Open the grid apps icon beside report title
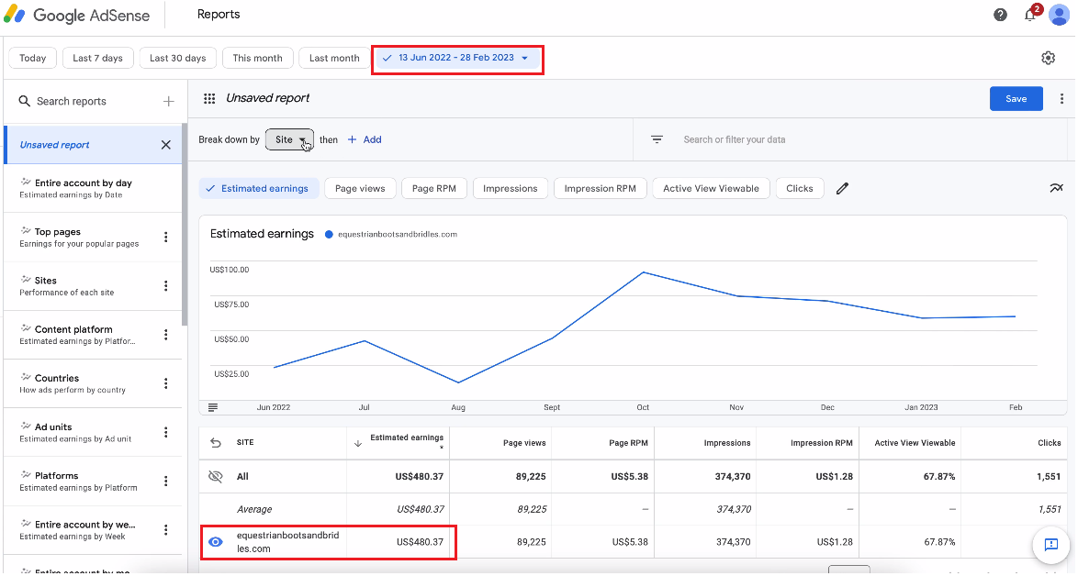 point(209,99)
